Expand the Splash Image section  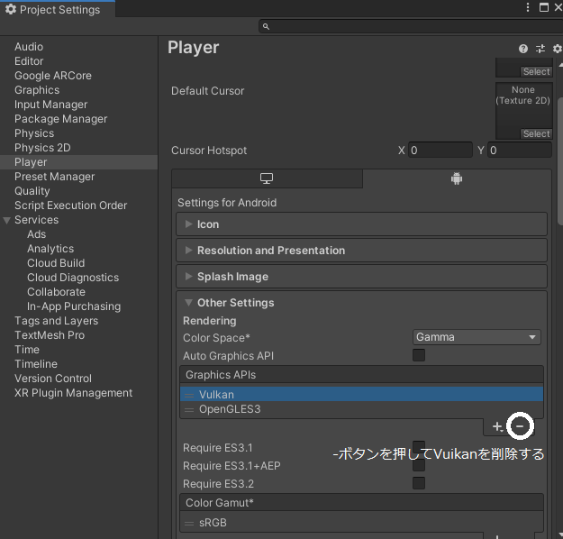[361, 277]
